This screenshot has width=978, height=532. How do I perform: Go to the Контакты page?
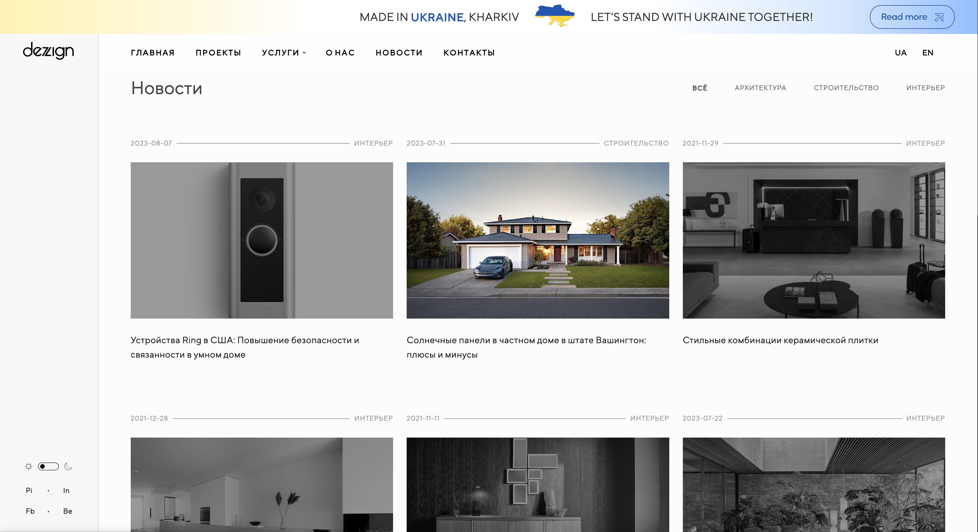tap(469, 53)
